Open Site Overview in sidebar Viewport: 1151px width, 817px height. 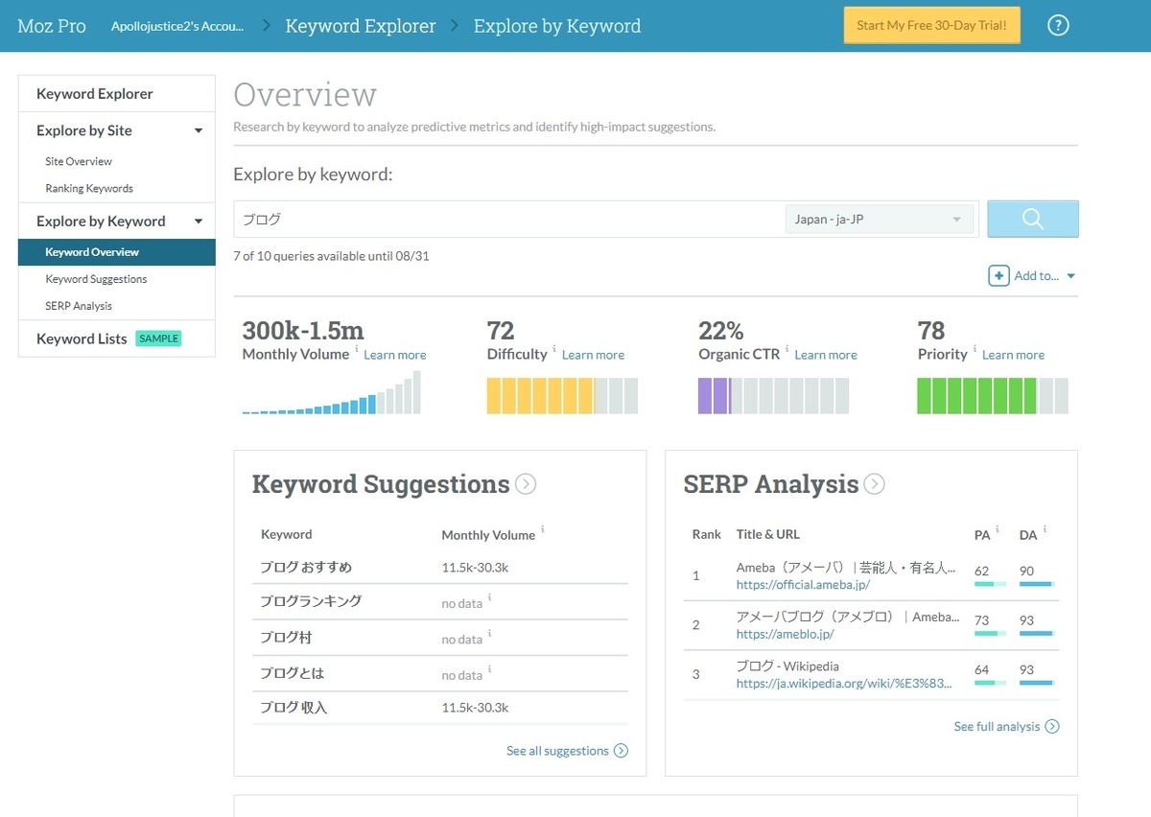click(x=79, y=161)
